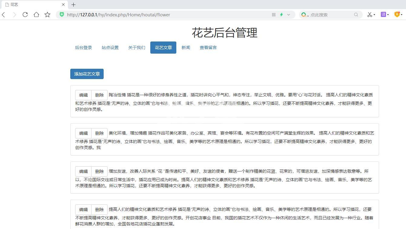
Task: Go to the browser home page icon
Action: pos(36,15)
